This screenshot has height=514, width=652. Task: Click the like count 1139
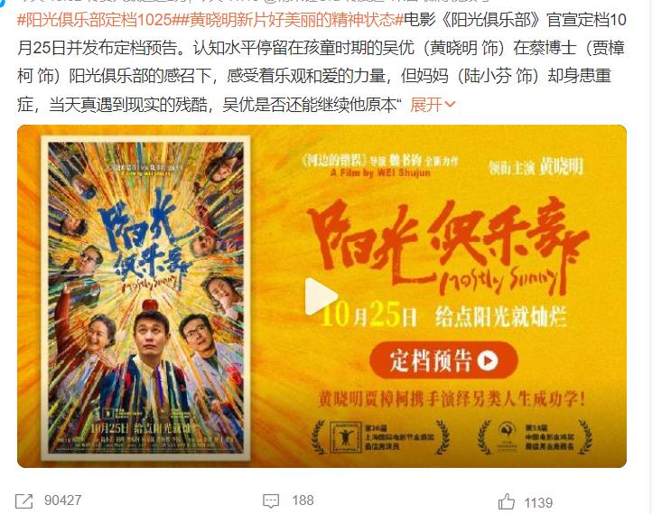pyautogui.click(x=538, y=503)
